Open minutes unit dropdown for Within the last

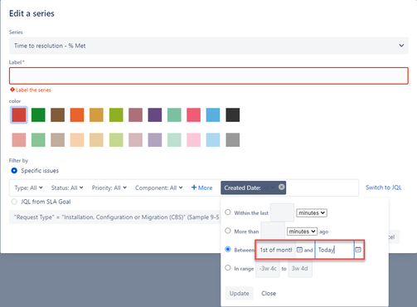[312, 212]
